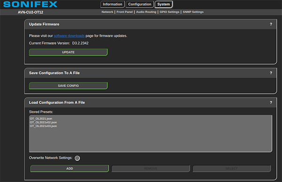Select the System tab
Screen dimensions: 282x182
click(x=164, y=4)
